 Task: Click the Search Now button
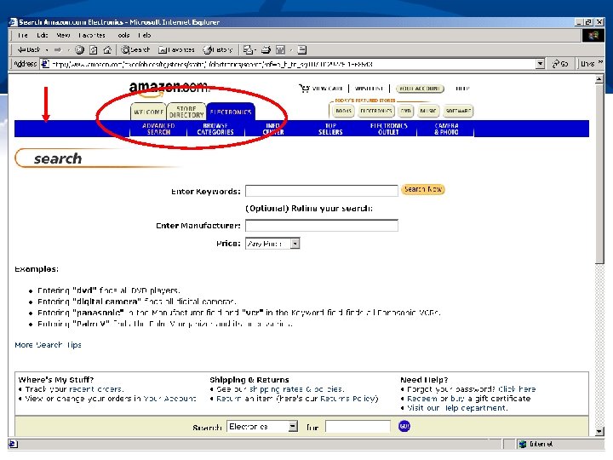[422, 190]
